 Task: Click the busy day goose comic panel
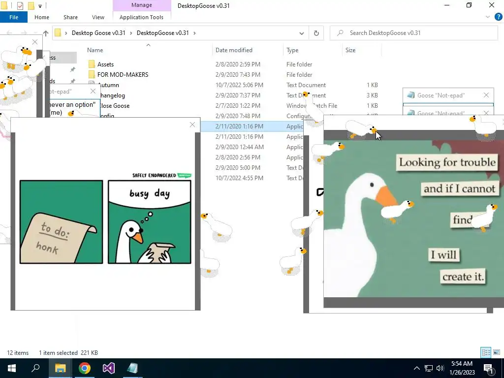(x=150, y=222)
